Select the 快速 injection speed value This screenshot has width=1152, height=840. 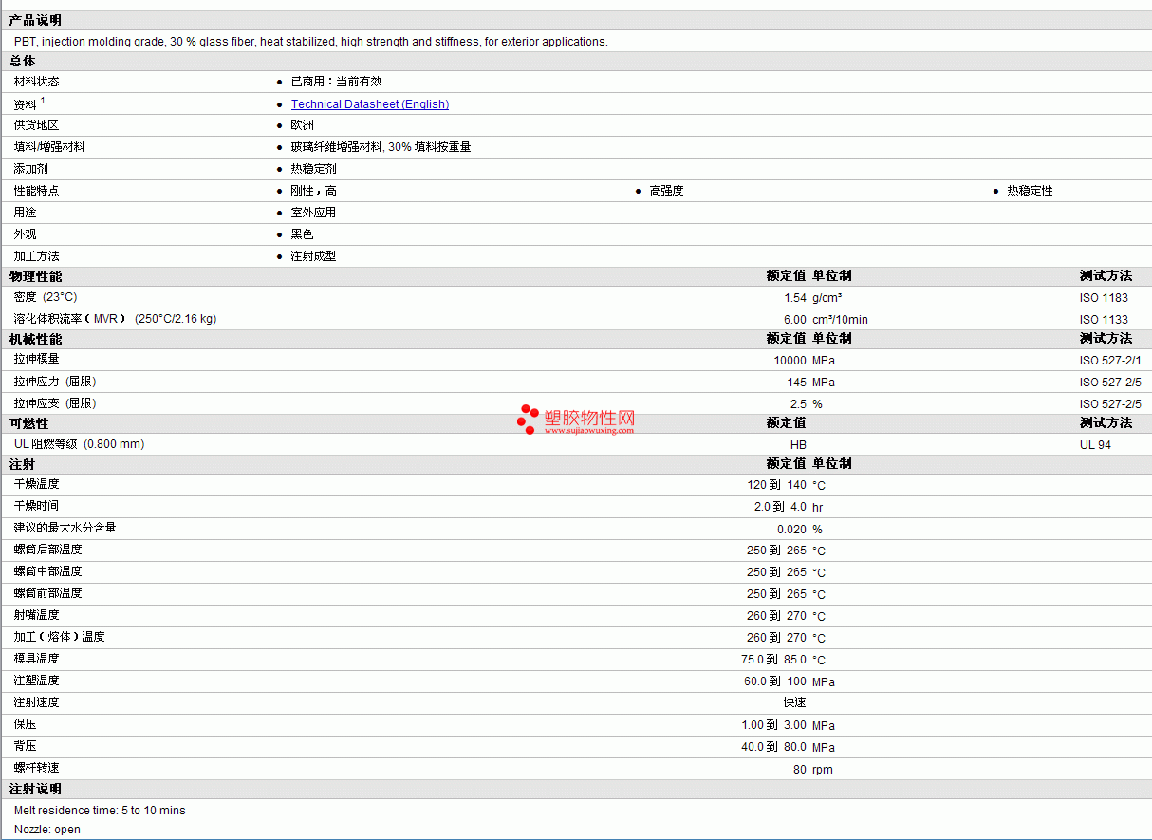click(795, 703)
